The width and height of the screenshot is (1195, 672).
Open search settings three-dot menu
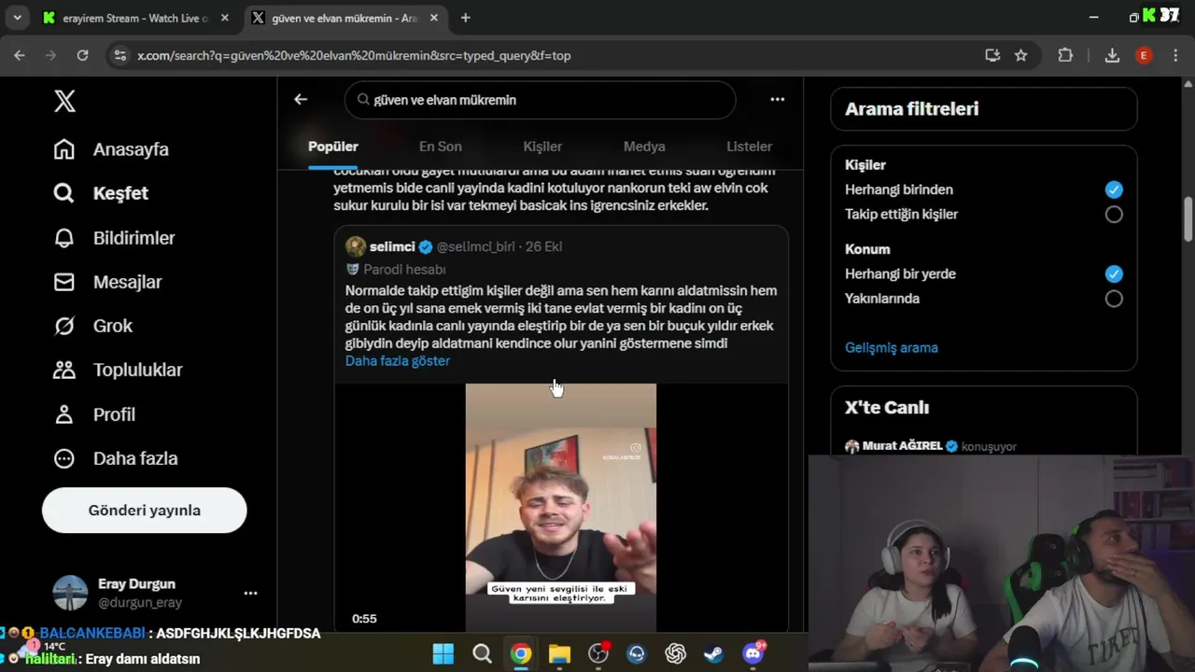coord(777,100)
